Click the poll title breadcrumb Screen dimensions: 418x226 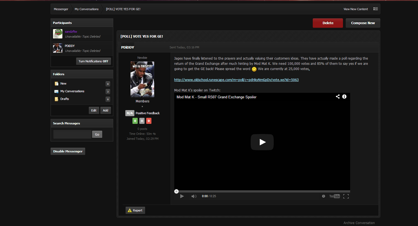tap(123, 9)
